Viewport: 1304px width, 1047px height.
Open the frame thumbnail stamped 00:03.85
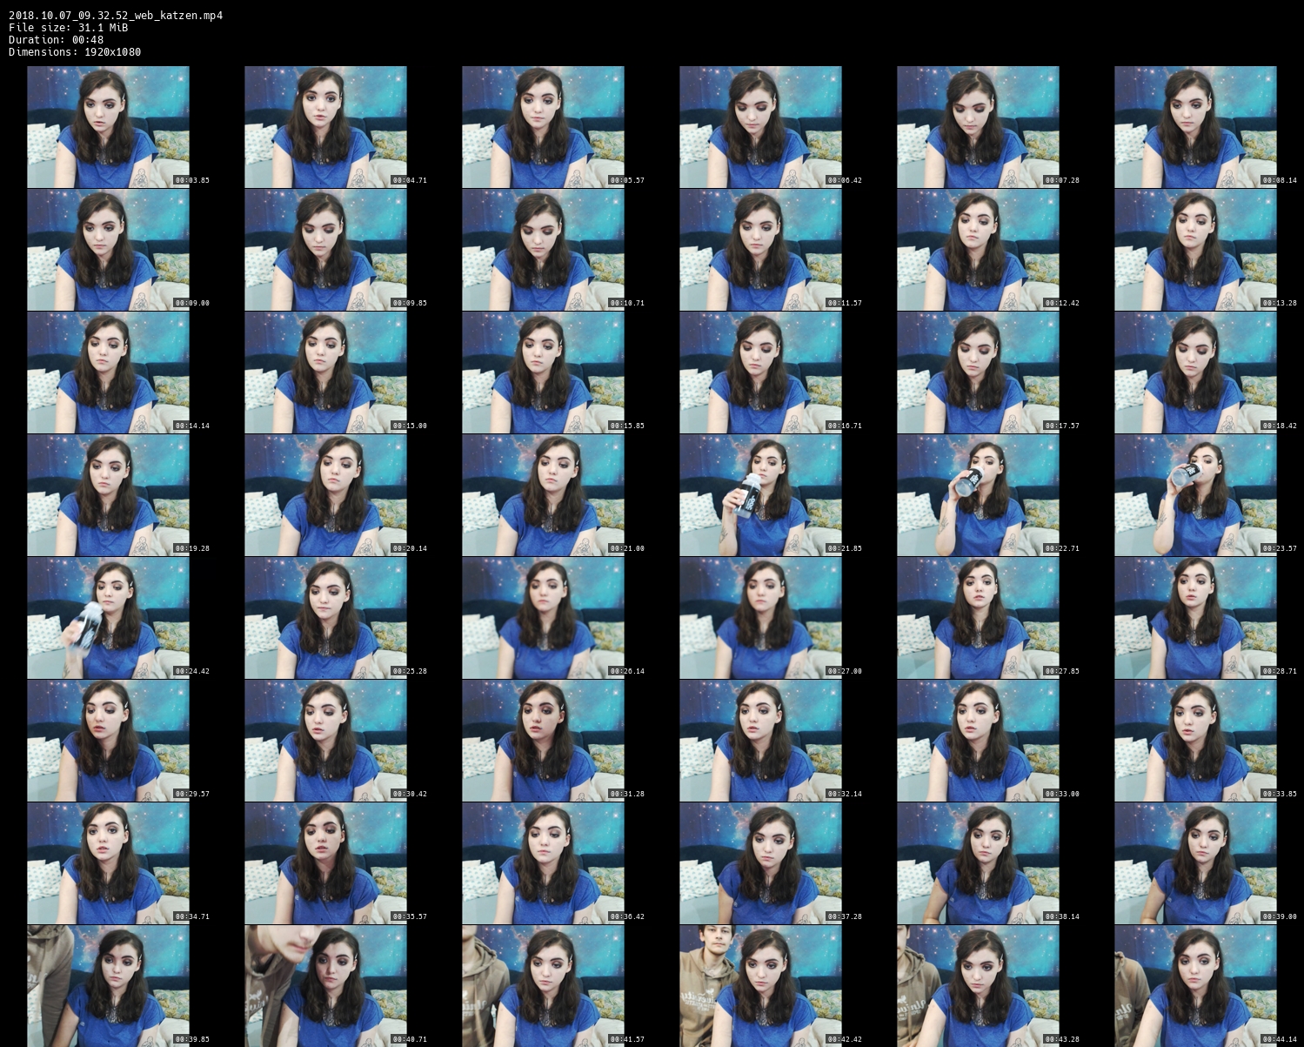(x=108, y=127)
